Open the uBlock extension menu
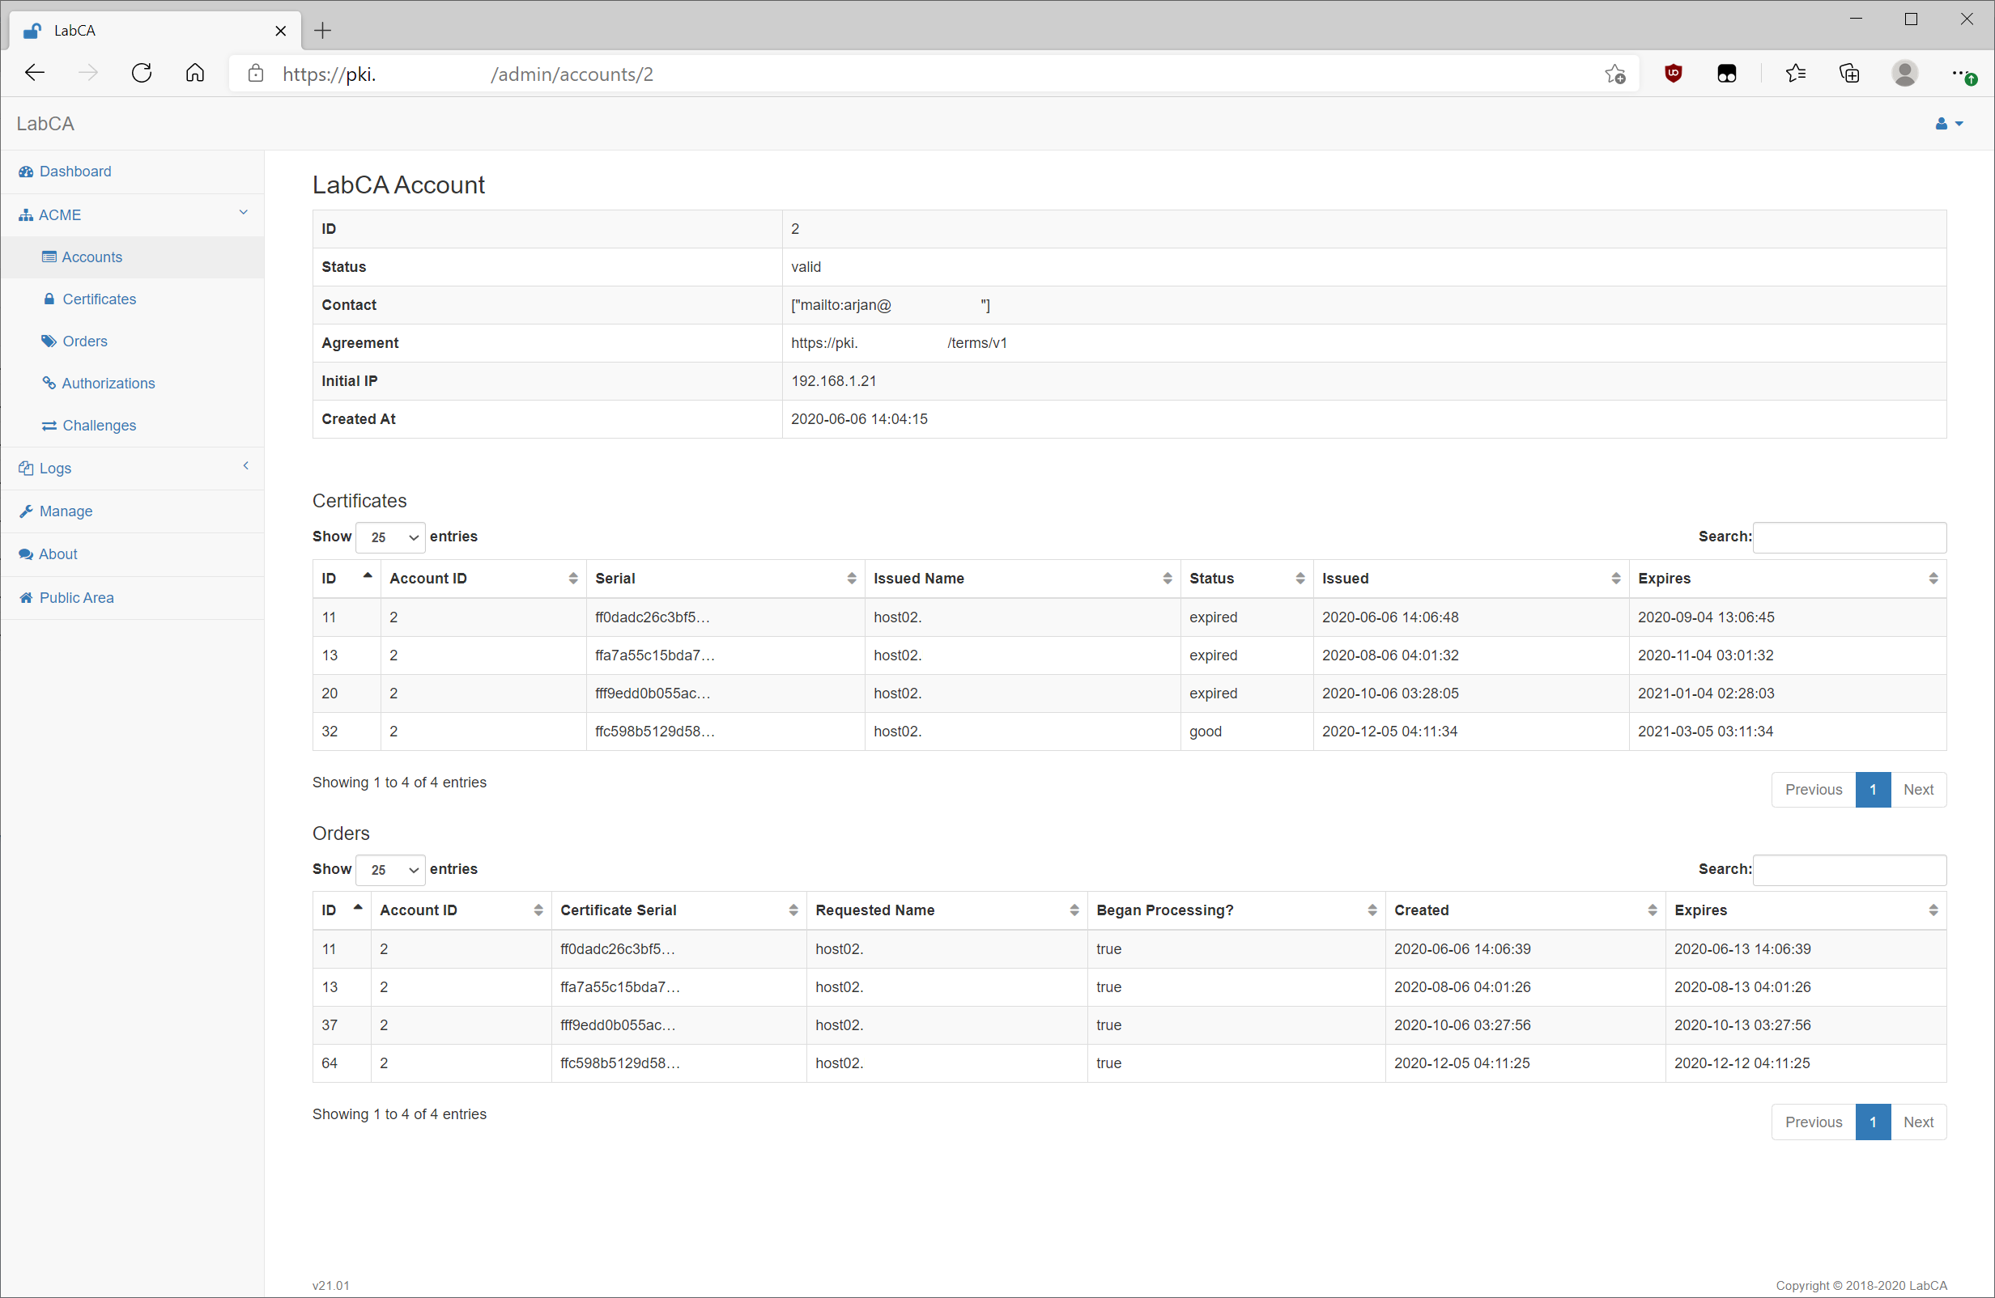The image size is (1995, 1298). (x=1673, y=73)
